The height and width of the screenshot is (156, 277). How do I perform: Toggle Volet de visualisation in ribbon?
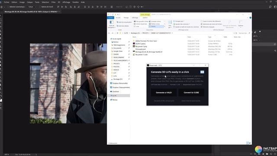point(124,22)
